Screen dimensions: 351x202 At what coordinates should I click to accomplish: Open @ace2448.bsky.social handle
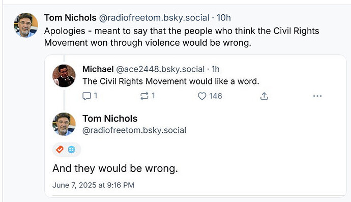tap(160, 69)
